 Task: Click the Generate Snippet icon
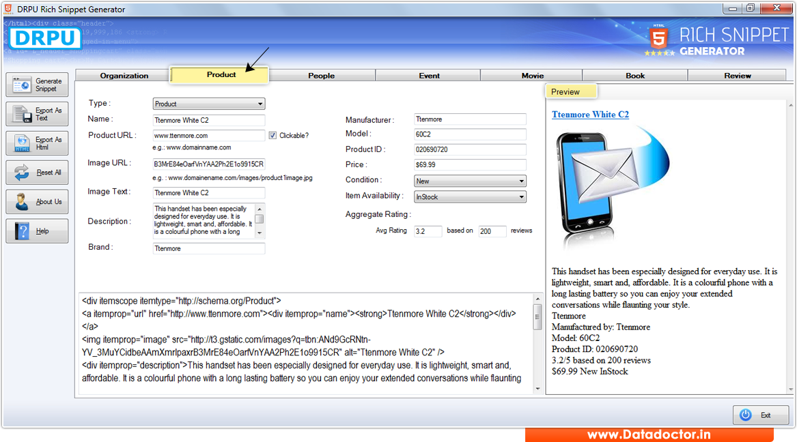(x=21, y=85)
